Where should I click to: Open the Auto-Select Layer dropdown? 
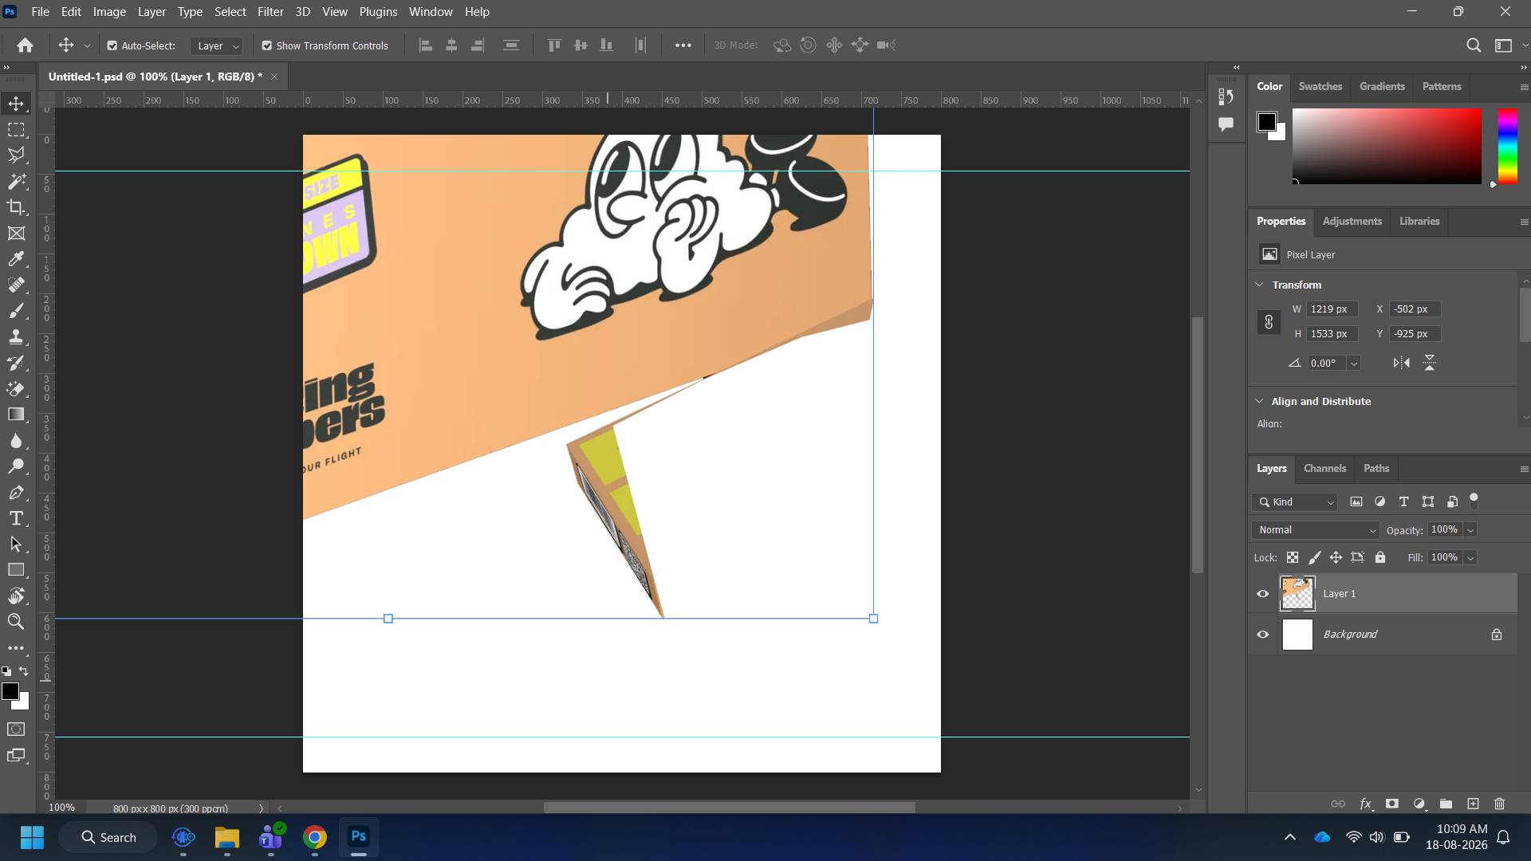coord(217,45)
